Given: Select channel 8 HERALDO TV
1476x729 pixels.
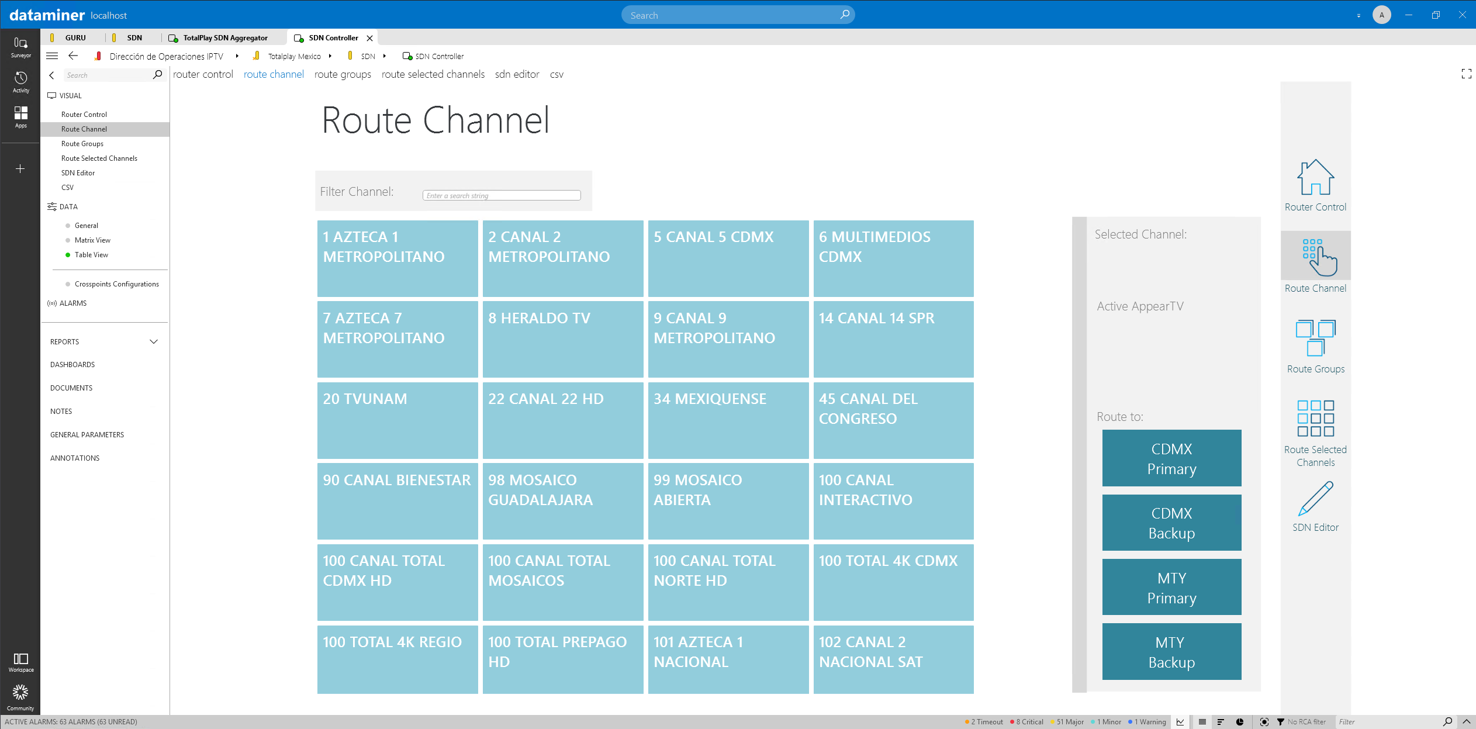Looking at the screenshot, I should 563,340.
